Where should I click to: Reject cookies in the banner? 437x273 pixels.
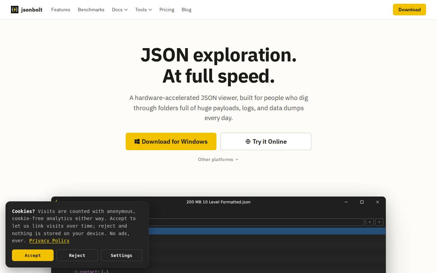pos(77,255)
